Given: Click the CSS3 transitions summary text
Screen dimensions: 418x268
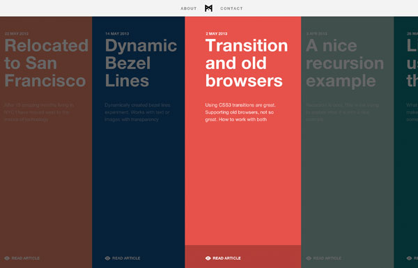Looking at the screenshot, I should [x=240, y=112].
